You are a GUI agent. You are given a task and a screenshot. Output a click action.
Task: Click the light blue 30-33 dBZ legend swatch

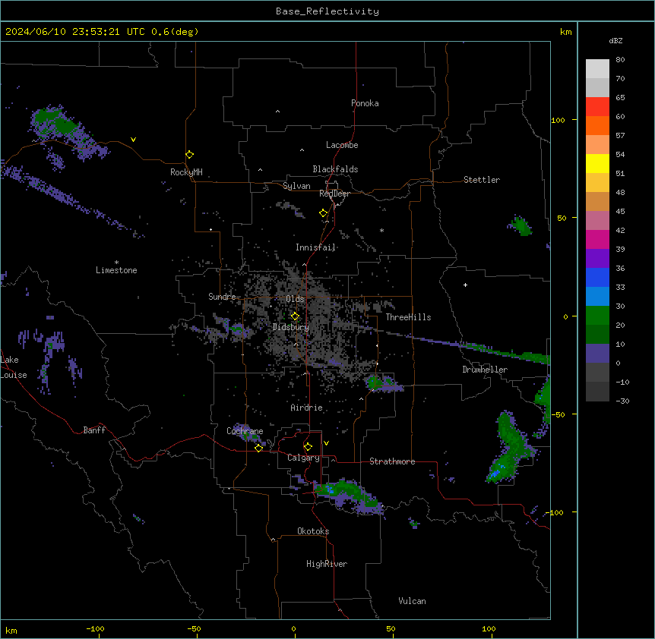point(597,296)
